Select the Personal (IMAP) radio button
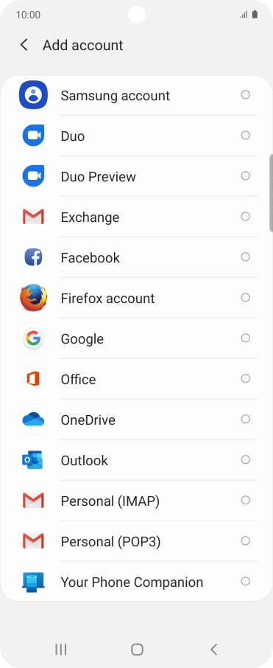Viewport: 273px width, 668px height. (x=245, y=500)
